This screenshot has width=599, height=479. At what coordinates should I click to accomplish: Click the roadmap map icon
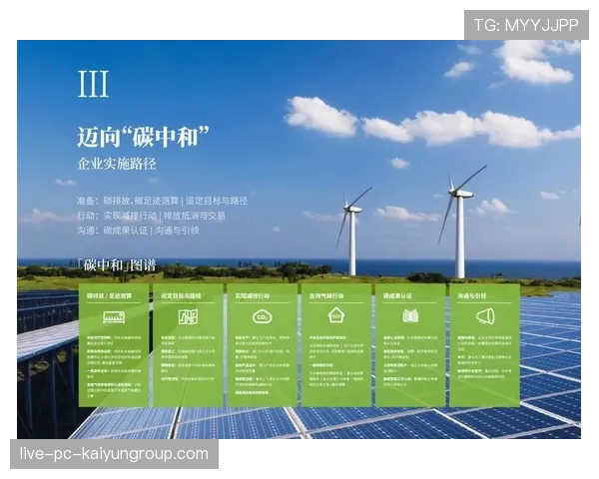pyautogui.click(x=188, y=317)
